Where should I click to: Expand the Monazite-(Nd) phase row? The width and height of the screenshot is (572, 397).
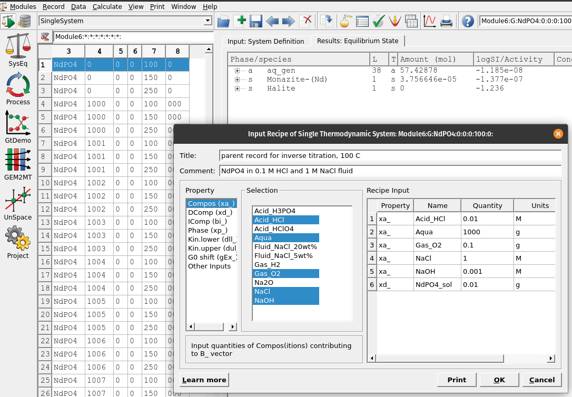(x=237, y=80)
